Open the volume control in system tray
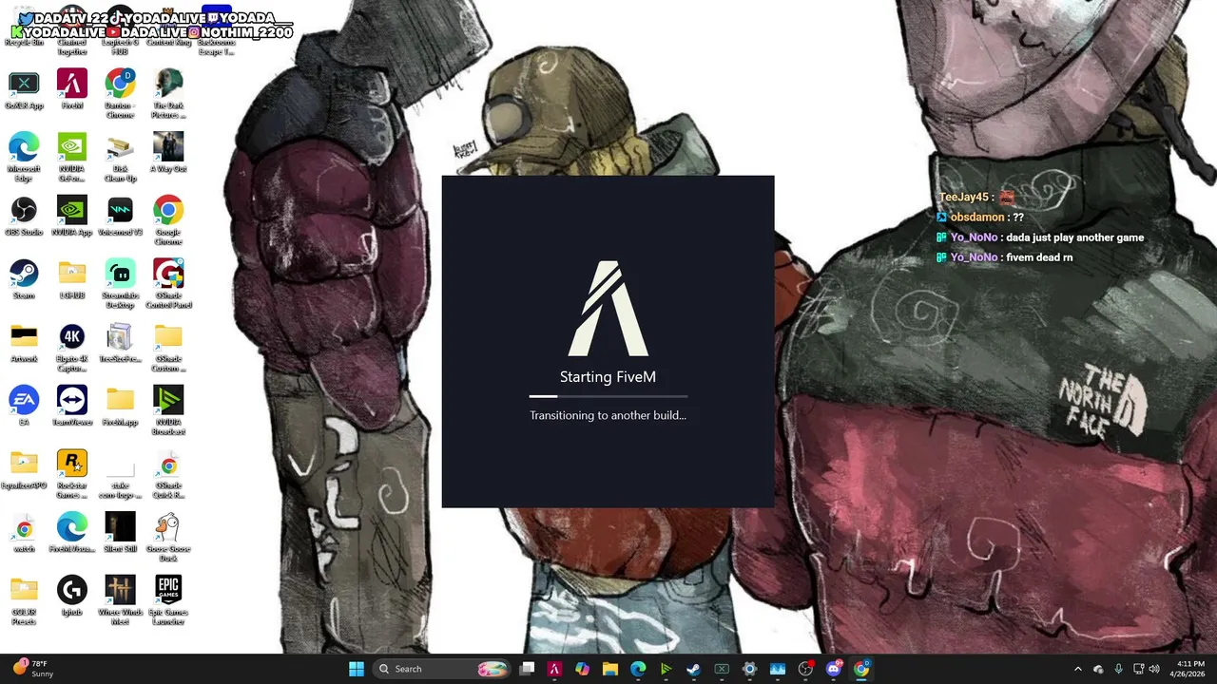Viewport: 1217px width, 684px height. 1154,669
